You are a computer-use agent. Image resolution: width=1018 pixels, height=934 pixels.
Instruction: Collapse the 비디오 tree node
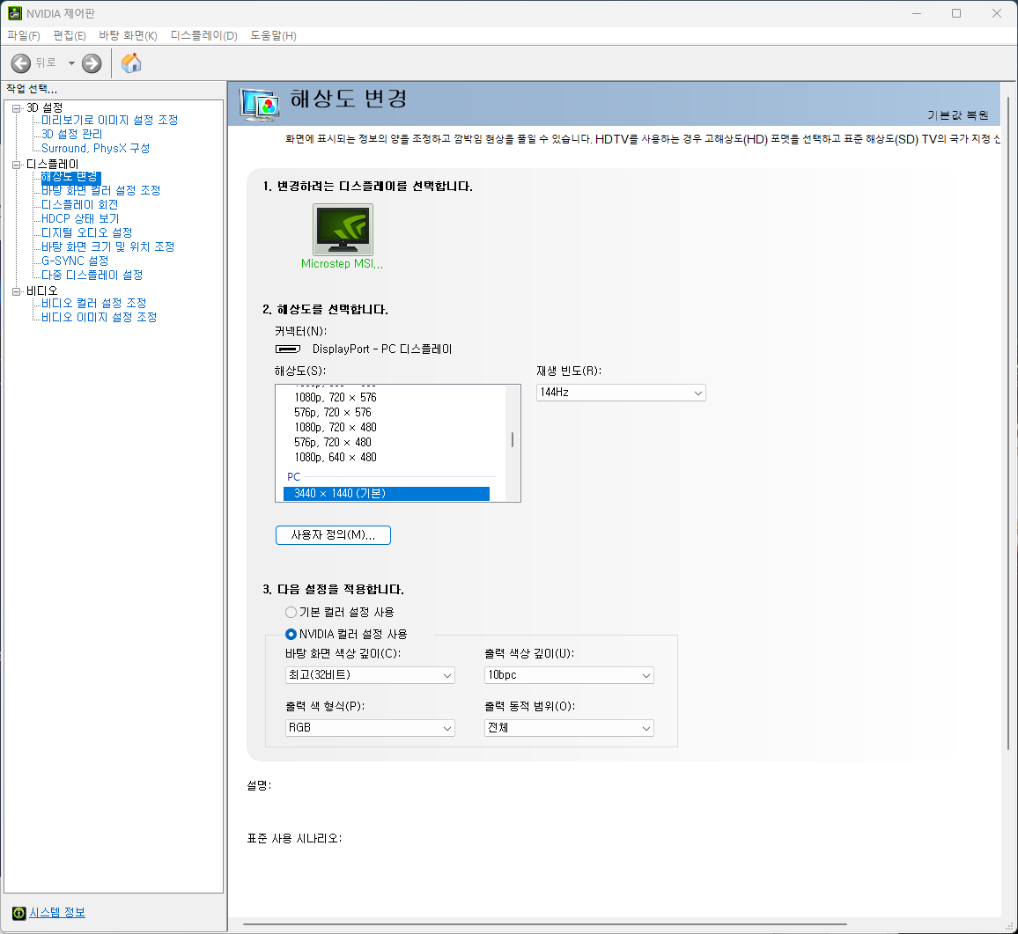coord(16,291)
